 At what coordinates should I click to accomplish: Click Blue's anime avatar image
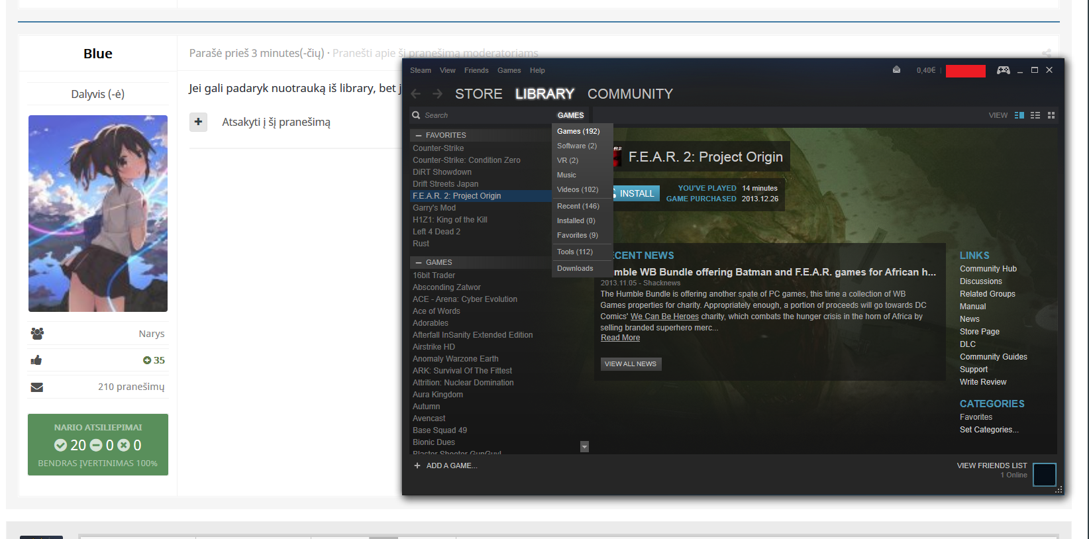point(98,213)
